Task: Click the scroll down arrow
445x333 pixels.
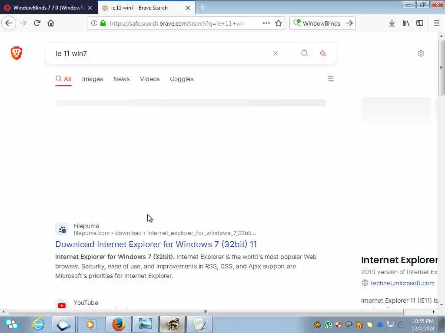Action: [442, 305]
